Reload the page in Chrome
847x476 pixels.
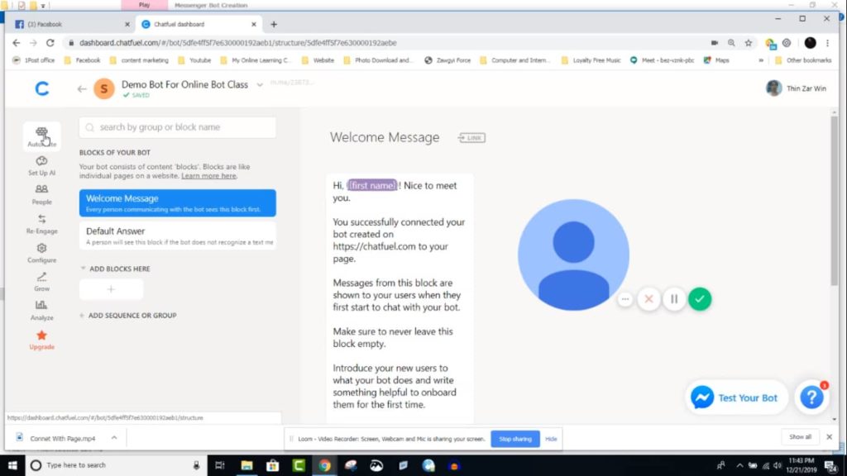tap(50, 43)
